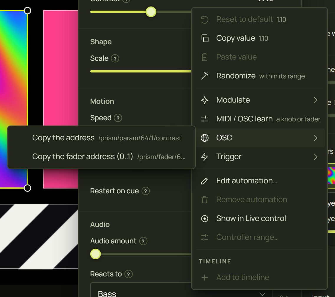
Task: Select Randomize within its range
Action: click(260, 76)
